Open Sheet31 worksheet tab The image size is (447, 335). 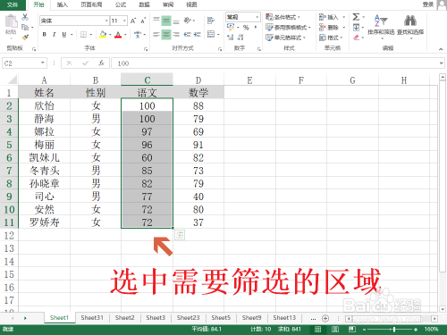[x=92, y=318]
